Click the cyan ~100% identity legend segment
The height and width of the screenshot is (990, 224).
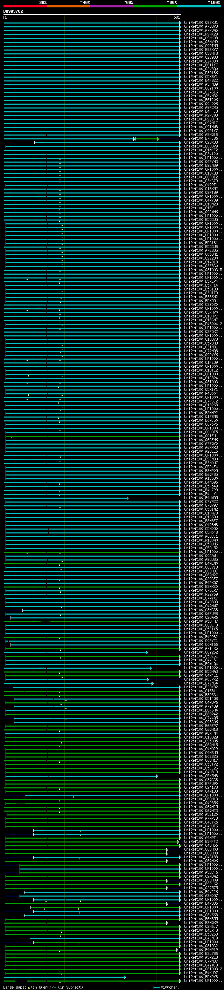[x=199, y=6]
